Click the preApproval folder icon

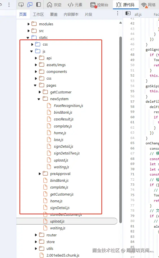45,173
